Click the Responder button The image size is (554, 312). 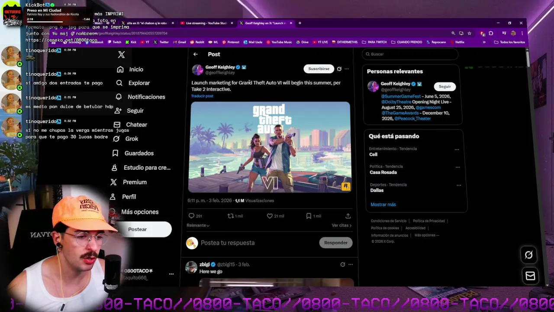335,243
